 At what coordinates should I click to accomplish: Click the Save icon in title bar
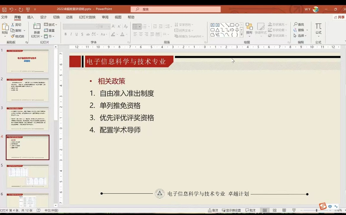pyautogui.click(x=3, y=9)
